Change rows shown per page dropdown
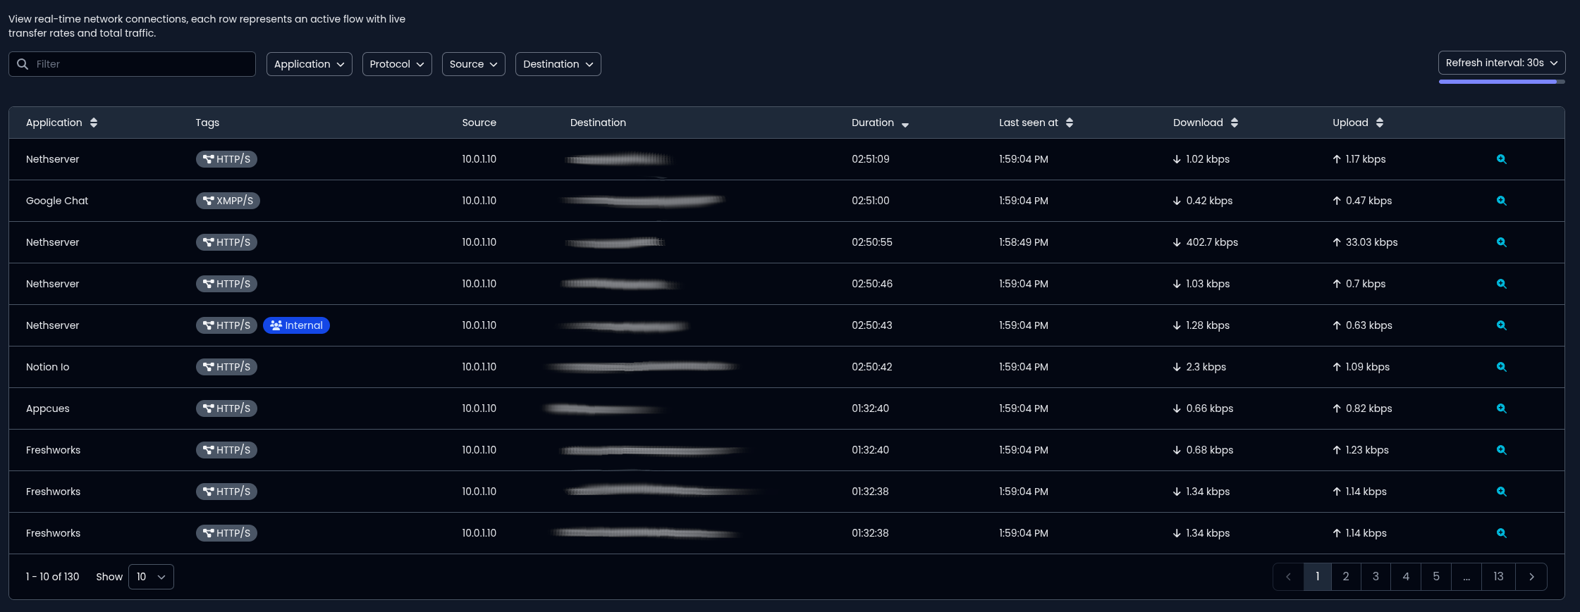This screenshot has width=1580, height=612. (151, 577)
